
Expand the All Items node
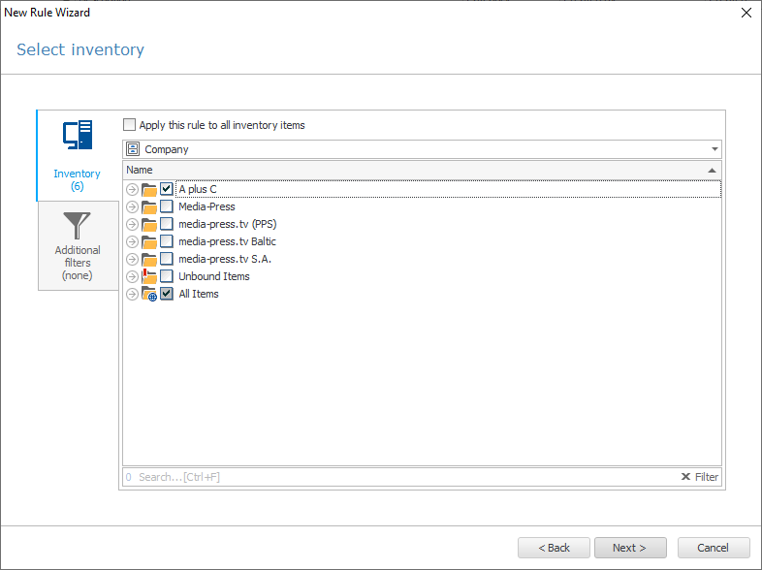click(132, 294)
